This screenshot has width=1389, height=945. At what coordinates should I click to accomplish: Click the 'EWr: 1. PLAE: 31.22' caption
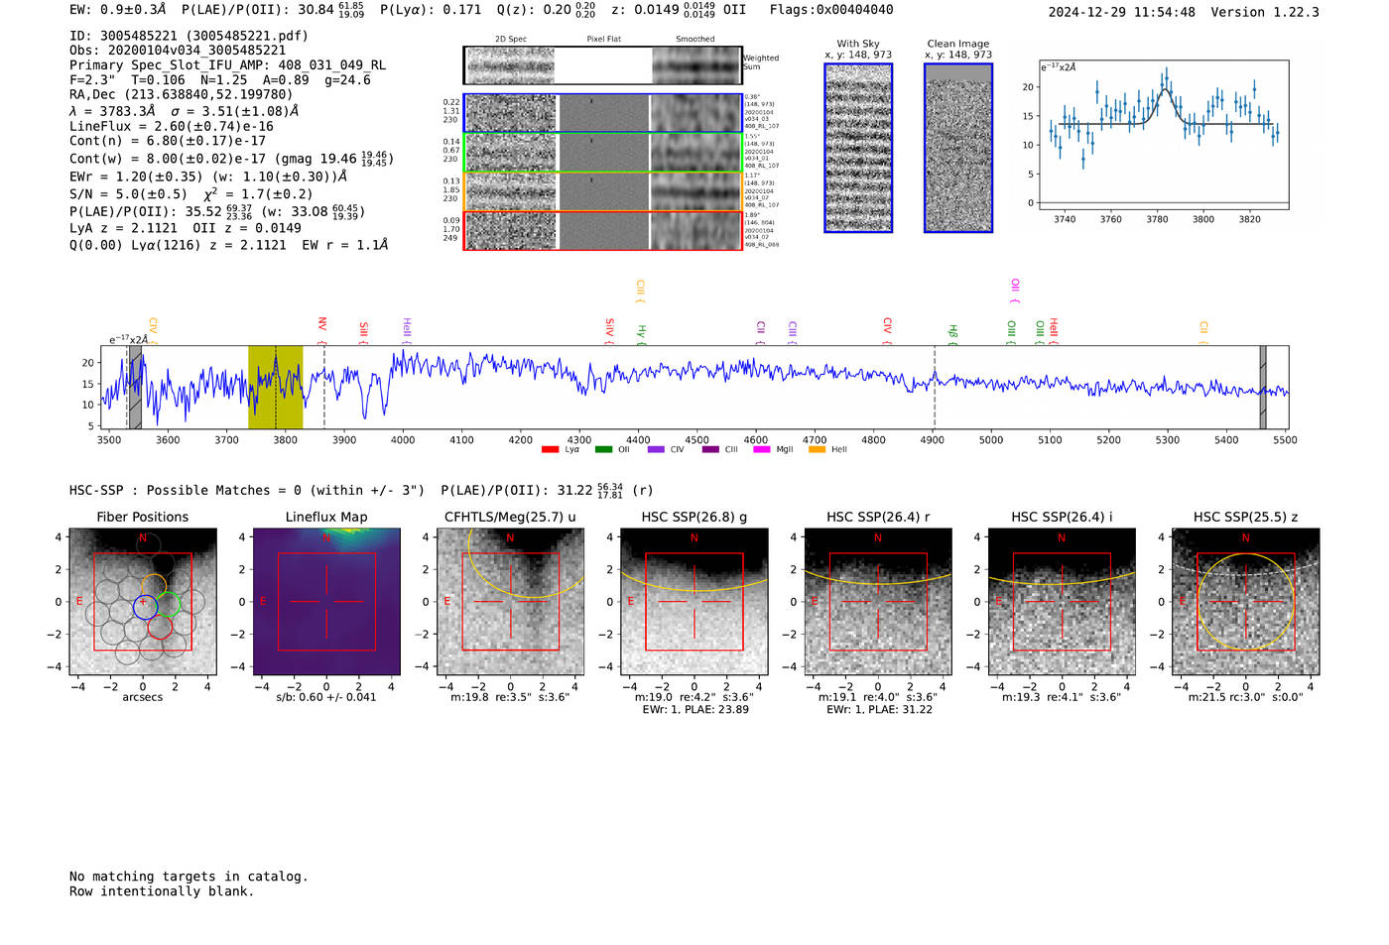tap(878, 709)
